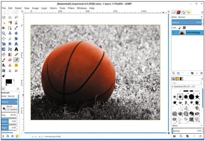Select the Measure compass tool
This screenshot has height=141, width=205.
10,33
